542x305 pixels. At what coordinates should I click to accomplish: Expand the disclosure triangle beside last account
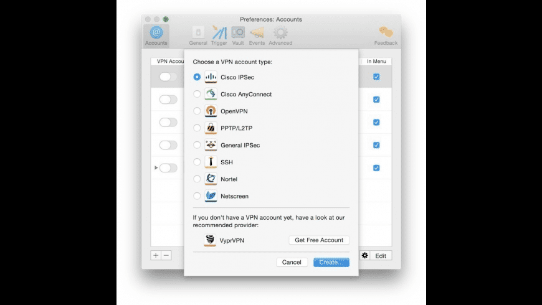click(156, 167)
